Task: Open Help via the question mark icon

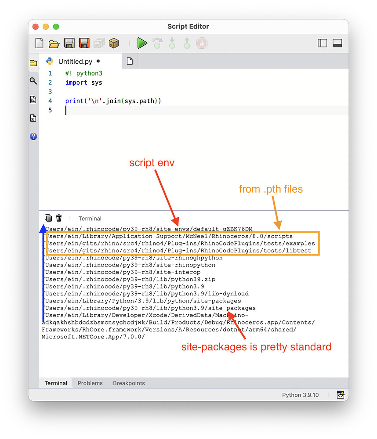Action: (33, 137)
